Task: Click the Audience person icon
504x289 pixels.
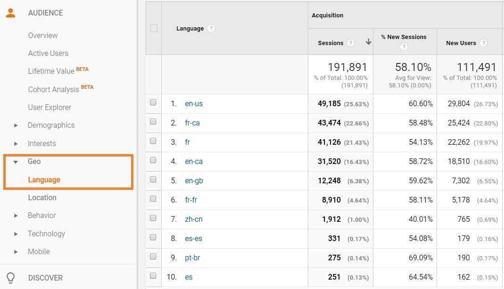Action: [10, 13]
